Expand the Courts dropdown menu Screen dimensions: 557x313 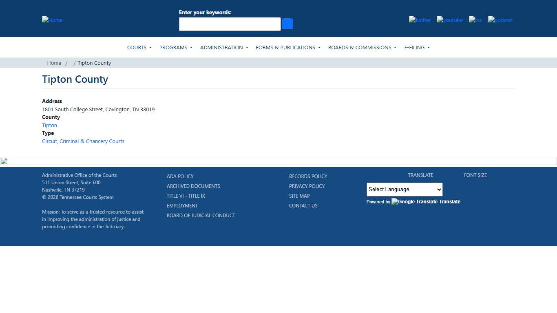139,48
